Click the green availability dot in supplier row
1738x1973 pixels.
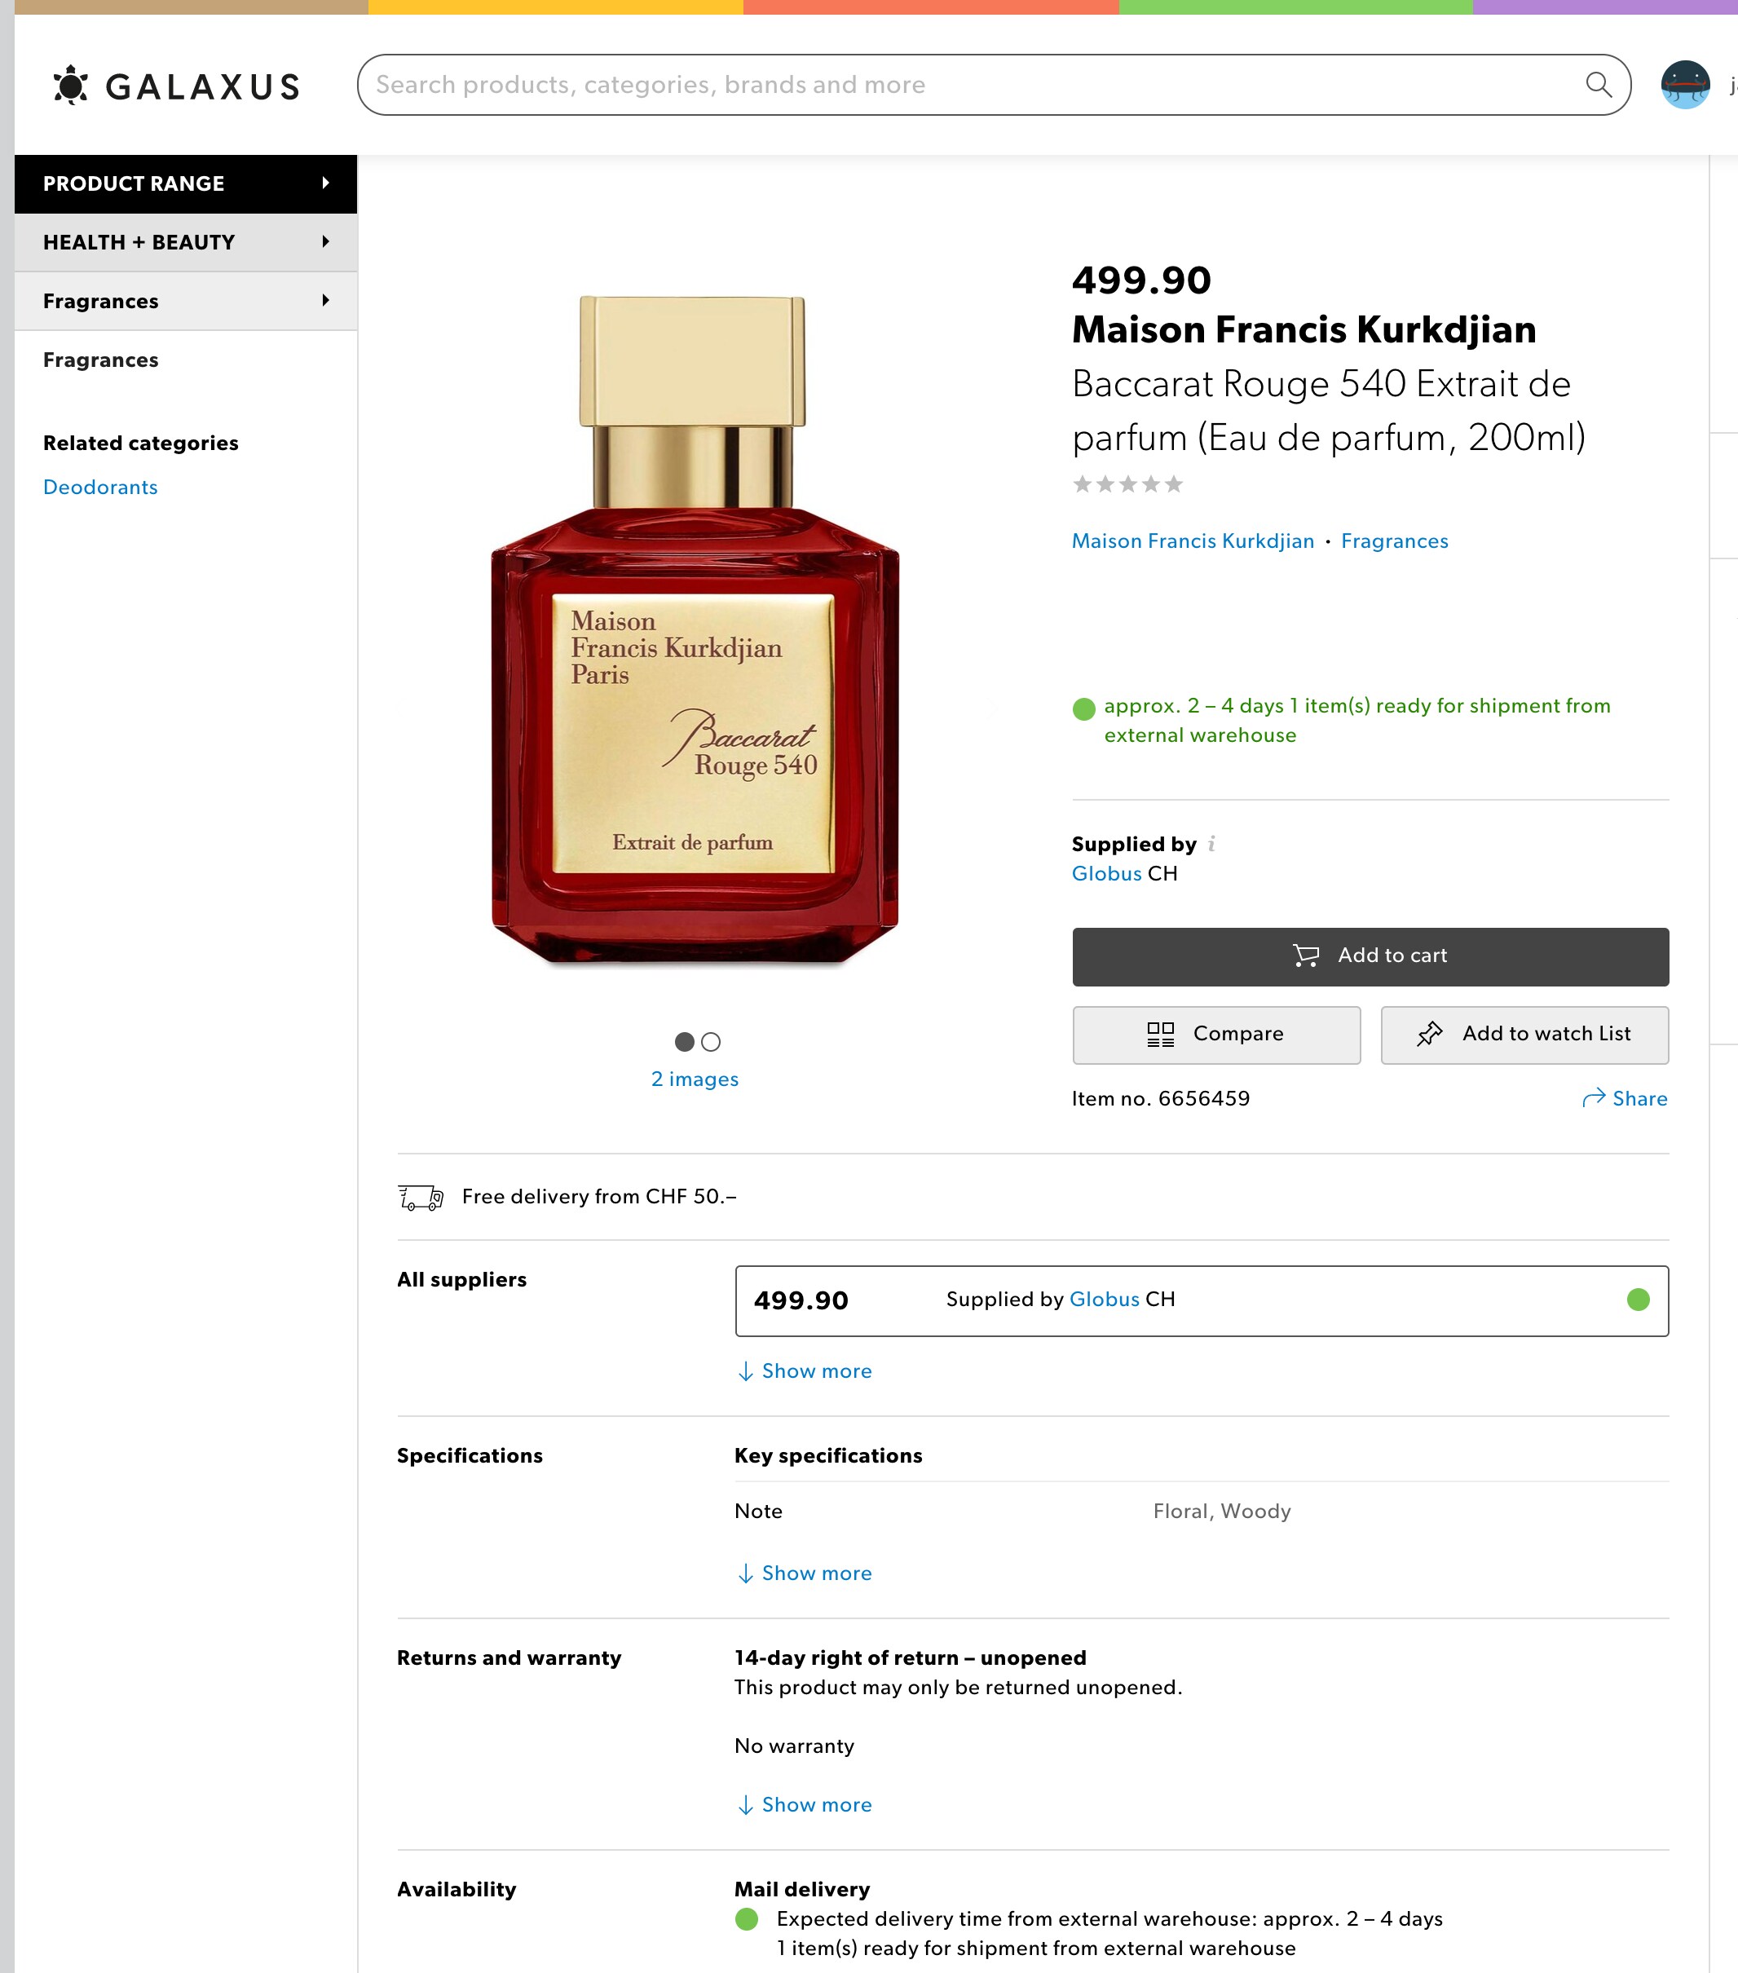click(1638, 1300)
